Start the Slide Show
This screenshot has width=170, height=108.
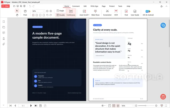95,13
